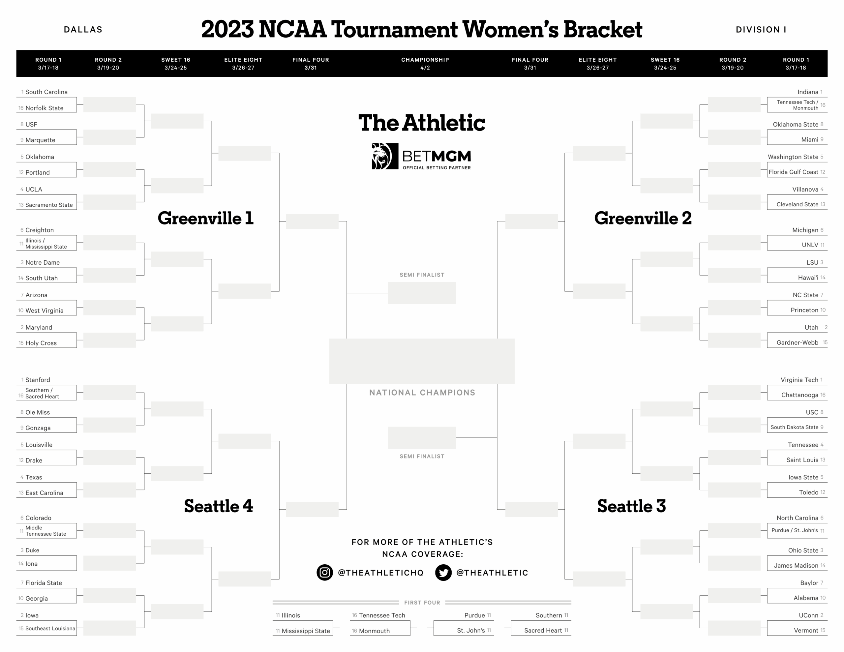The width and height of the screenshot is (844, 652).
Task: Click the Twitter bird icon
Action: click(x=443, y=572)
